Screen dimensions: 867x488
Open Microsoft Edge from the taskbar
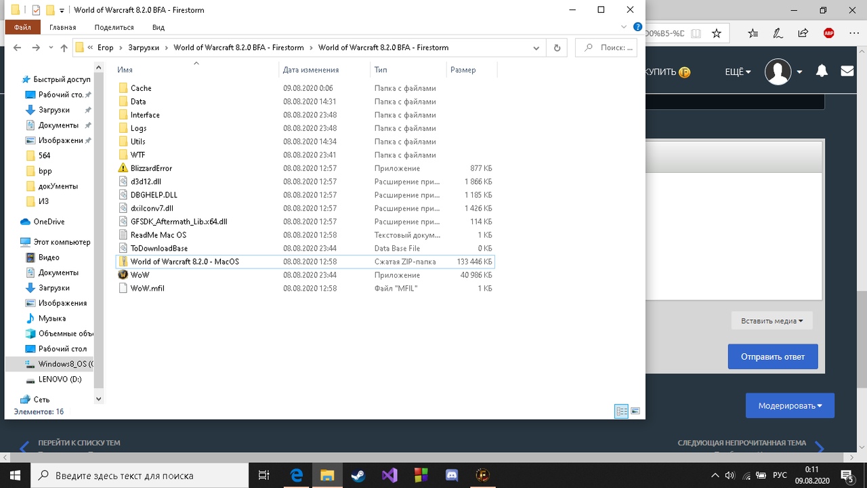(296, 475)
